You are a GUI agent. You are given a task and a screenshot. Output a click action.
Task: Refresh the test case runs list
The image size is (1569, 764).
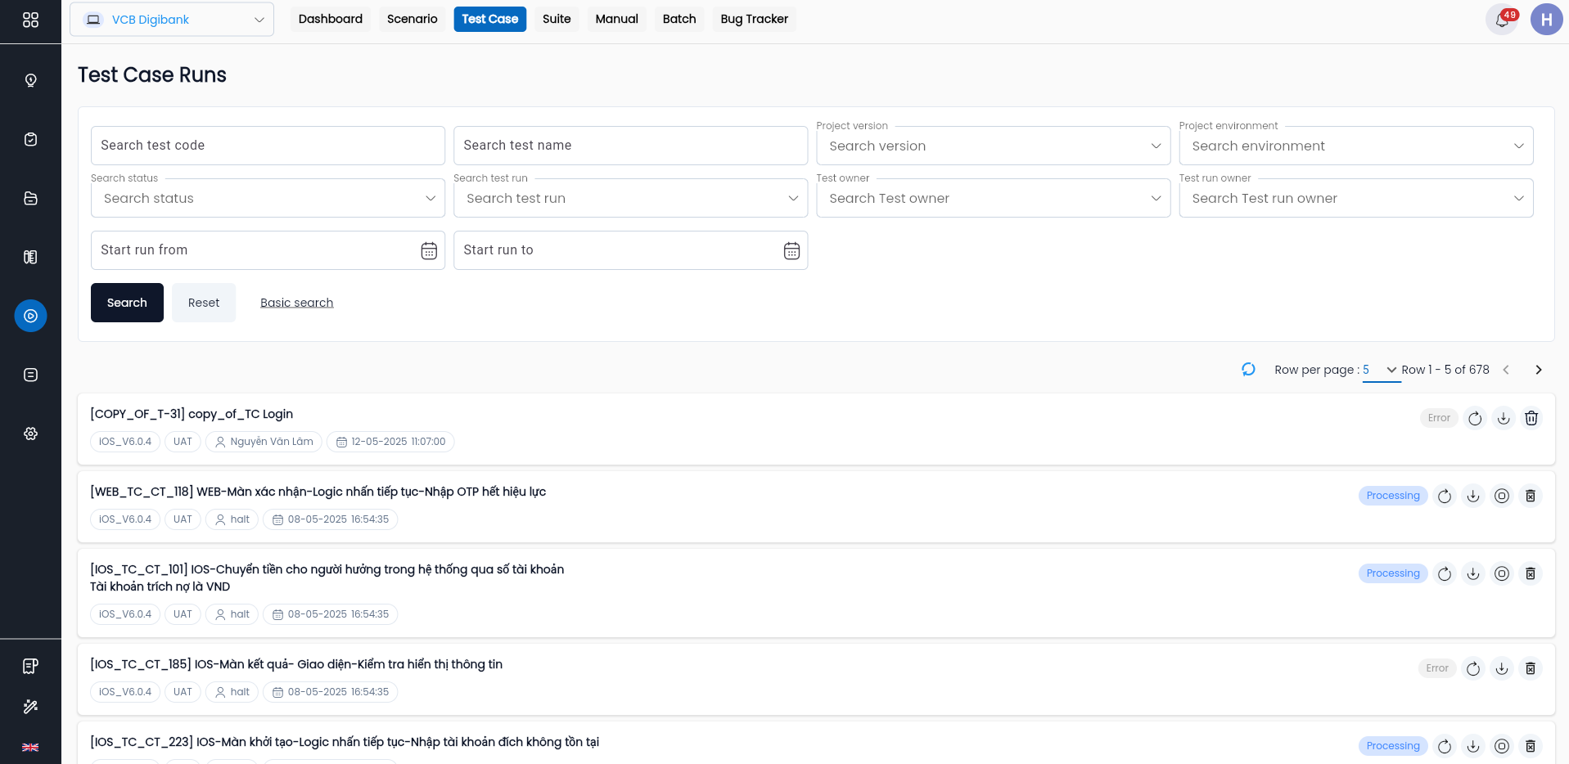tap(1248, 370)
